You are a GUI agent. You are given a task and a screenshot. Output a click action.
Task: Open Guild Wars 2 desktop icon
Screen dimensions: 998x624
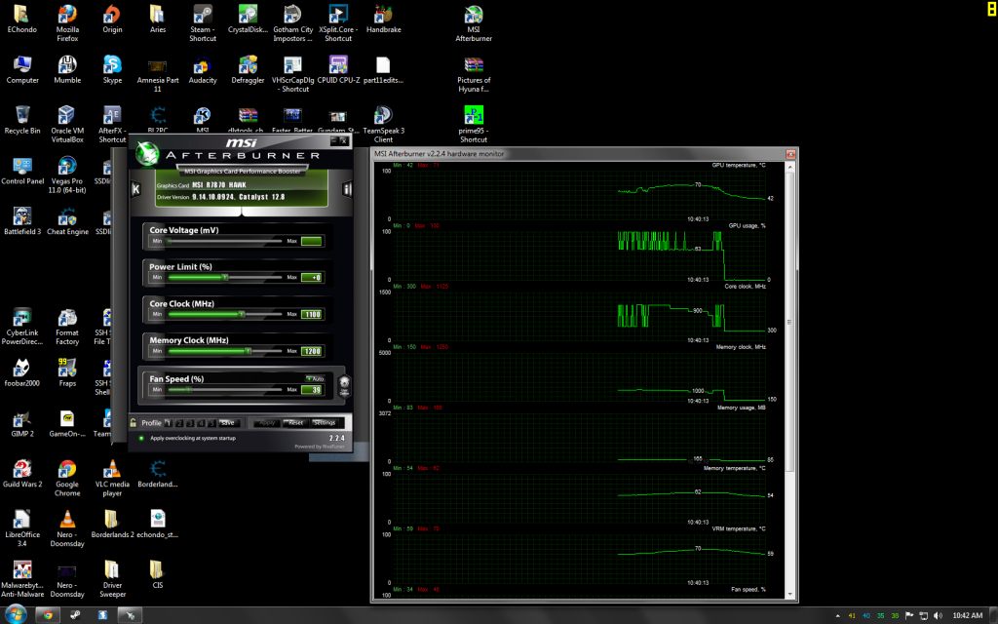[22, 474]
